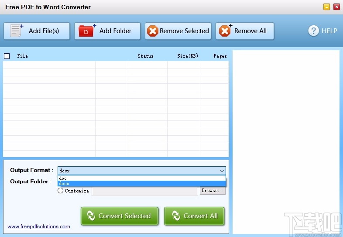Click the Remove All label
The width and height of the screenshot is (343, 237).
(250, 31)
